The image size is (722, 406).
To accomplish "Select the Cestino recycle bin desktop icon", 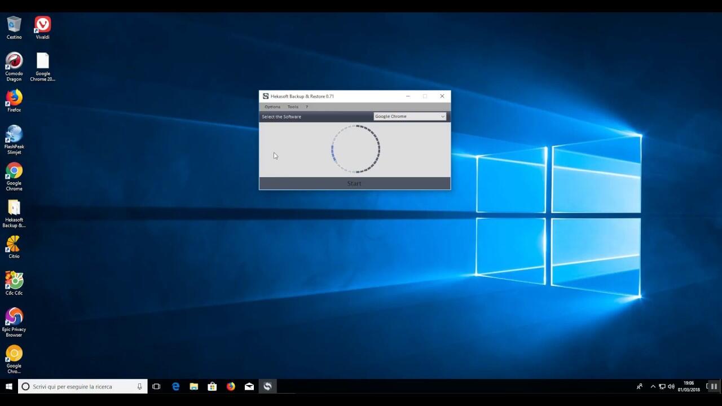I will (x=14, y=28).
